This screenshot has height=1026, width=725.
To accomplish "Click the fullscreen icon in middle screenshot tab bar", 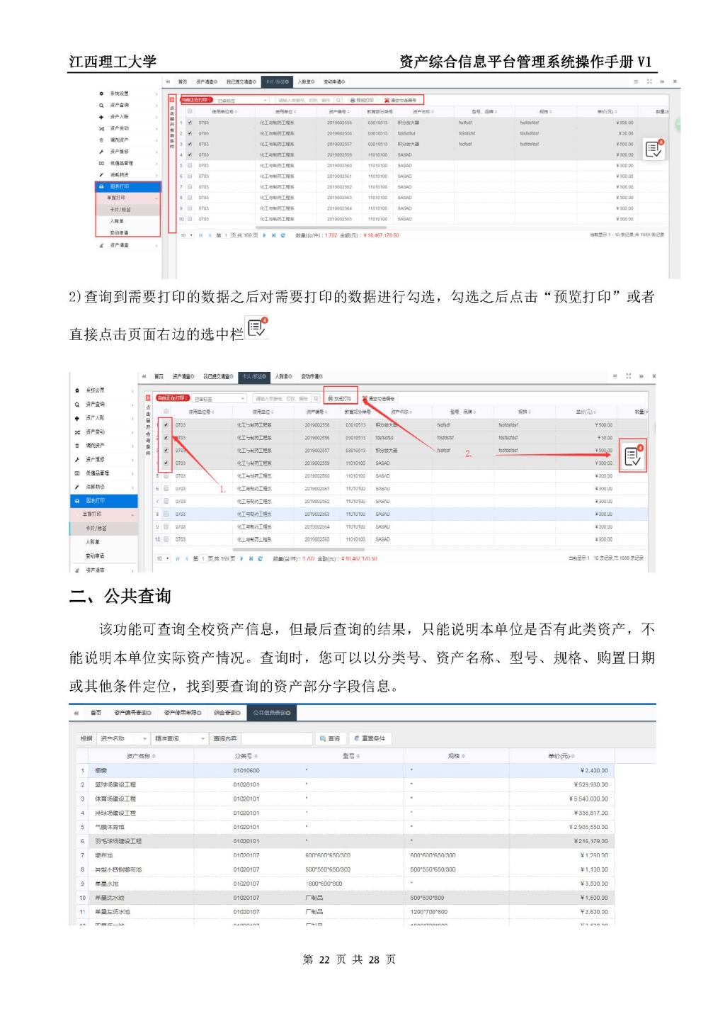I will [x=629, y=376].
